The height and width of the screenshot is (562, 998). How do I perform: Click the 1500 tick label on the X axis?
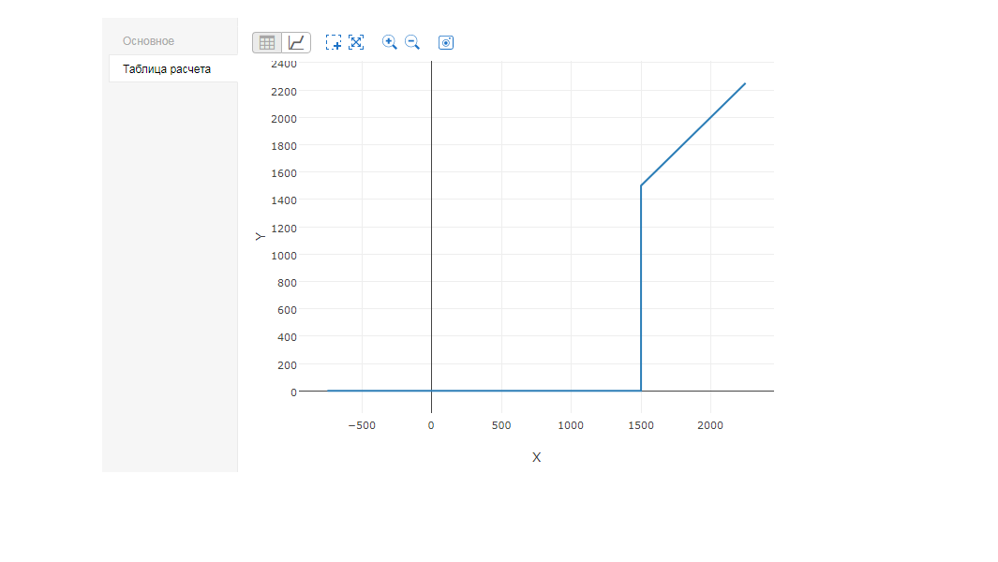point(641,425)
